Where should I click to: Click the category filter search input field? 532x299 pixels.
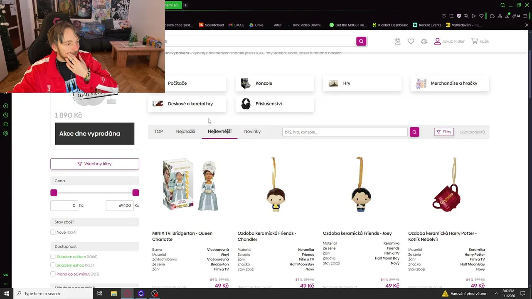point(345,132)
